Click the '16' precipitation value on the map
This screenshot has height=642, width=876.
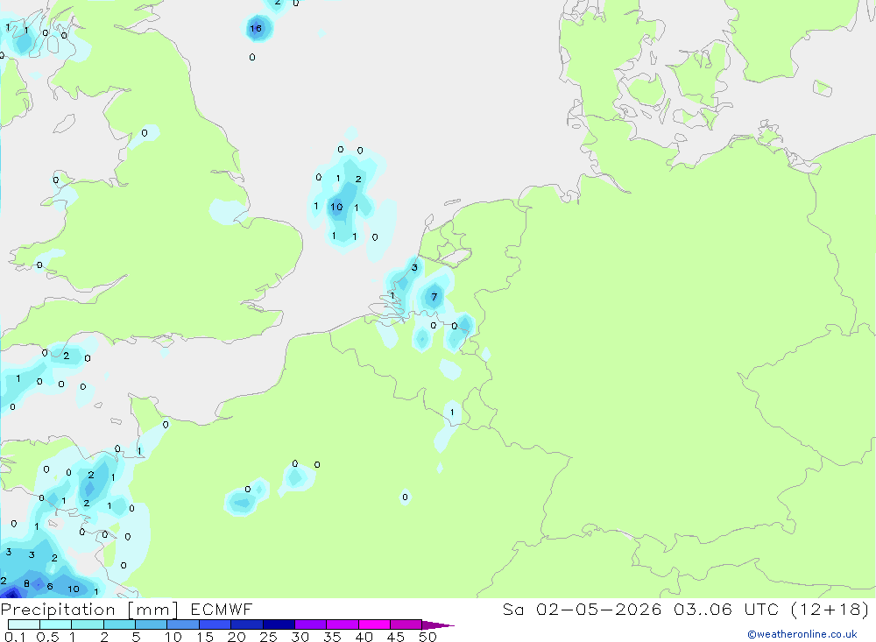256,29
